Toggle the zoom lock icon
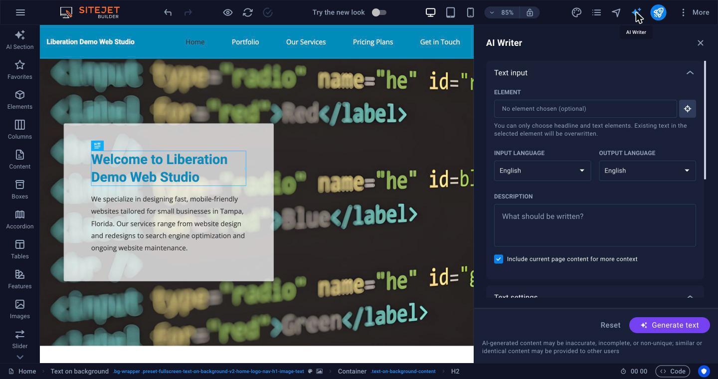This screenshot has height=379, width=718. (530, 12)
